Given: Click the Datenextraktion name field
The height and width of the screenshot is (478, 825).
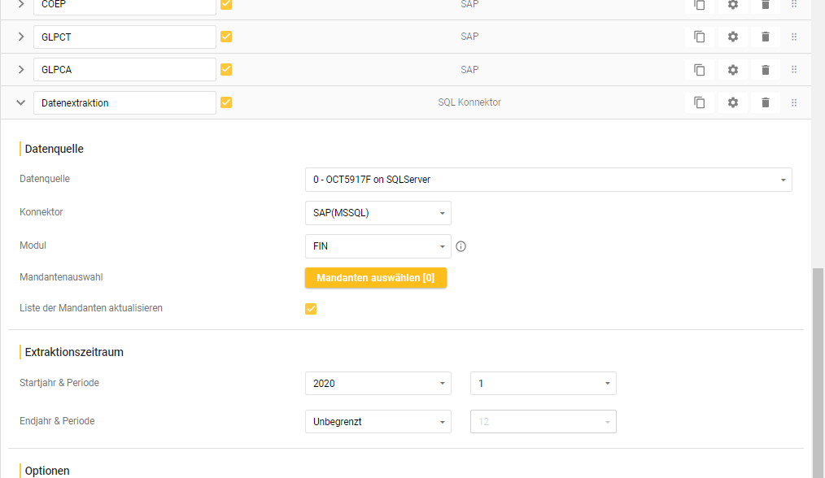Looking at the screenshot, I should pos(124,103).
